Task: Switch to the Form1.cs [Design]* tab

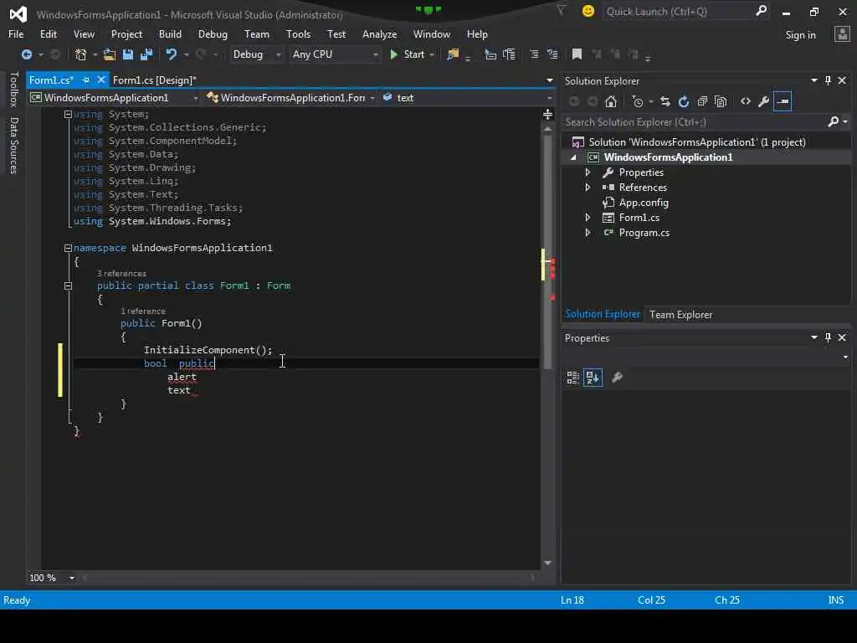Action: (154, 80)
